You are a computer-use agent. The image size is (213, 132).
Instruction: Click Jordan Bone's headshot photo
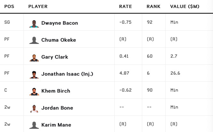34,108
